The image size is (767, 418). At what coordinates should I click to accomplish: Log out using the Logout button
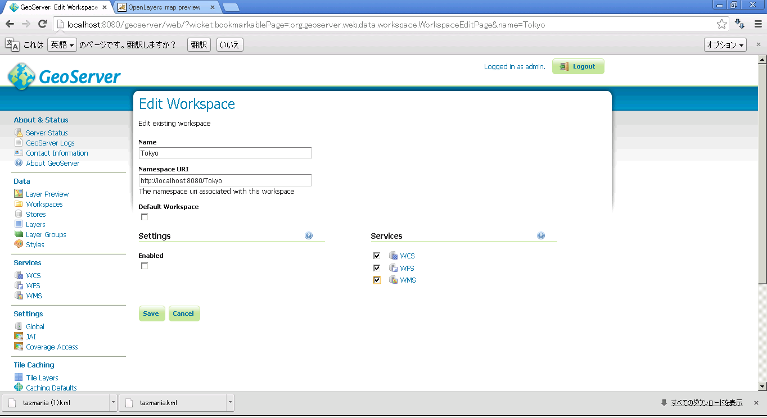click(x=578, y=66)
